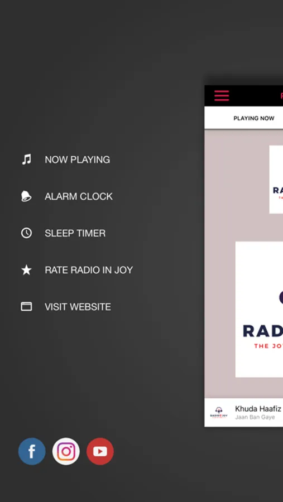Open the Facebook page icon
The height and width of the screenshot is (502, 283).
point(32,451)
